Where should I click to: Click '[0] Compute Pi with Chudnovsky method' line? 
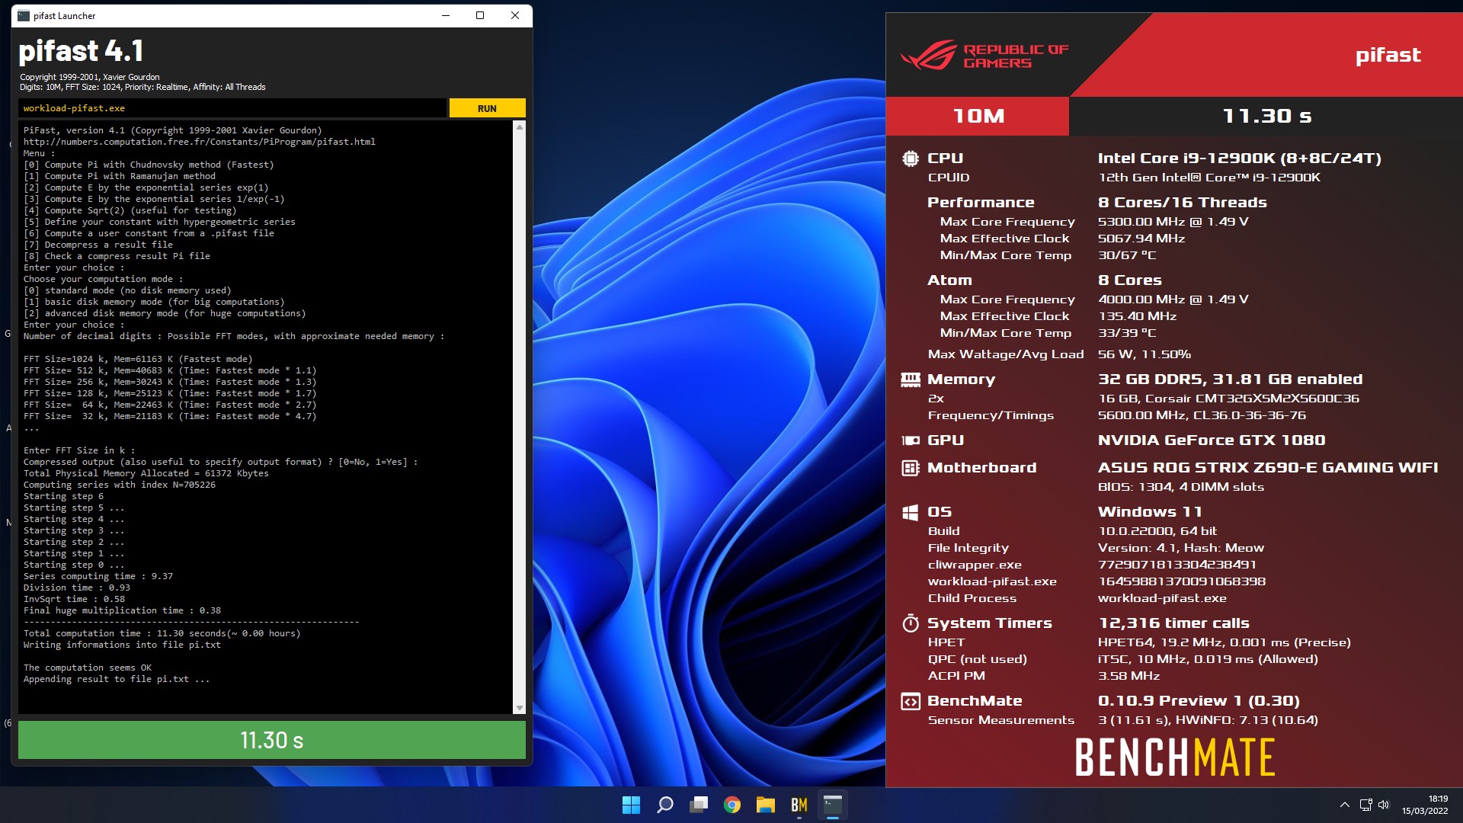tap(149, 165)
